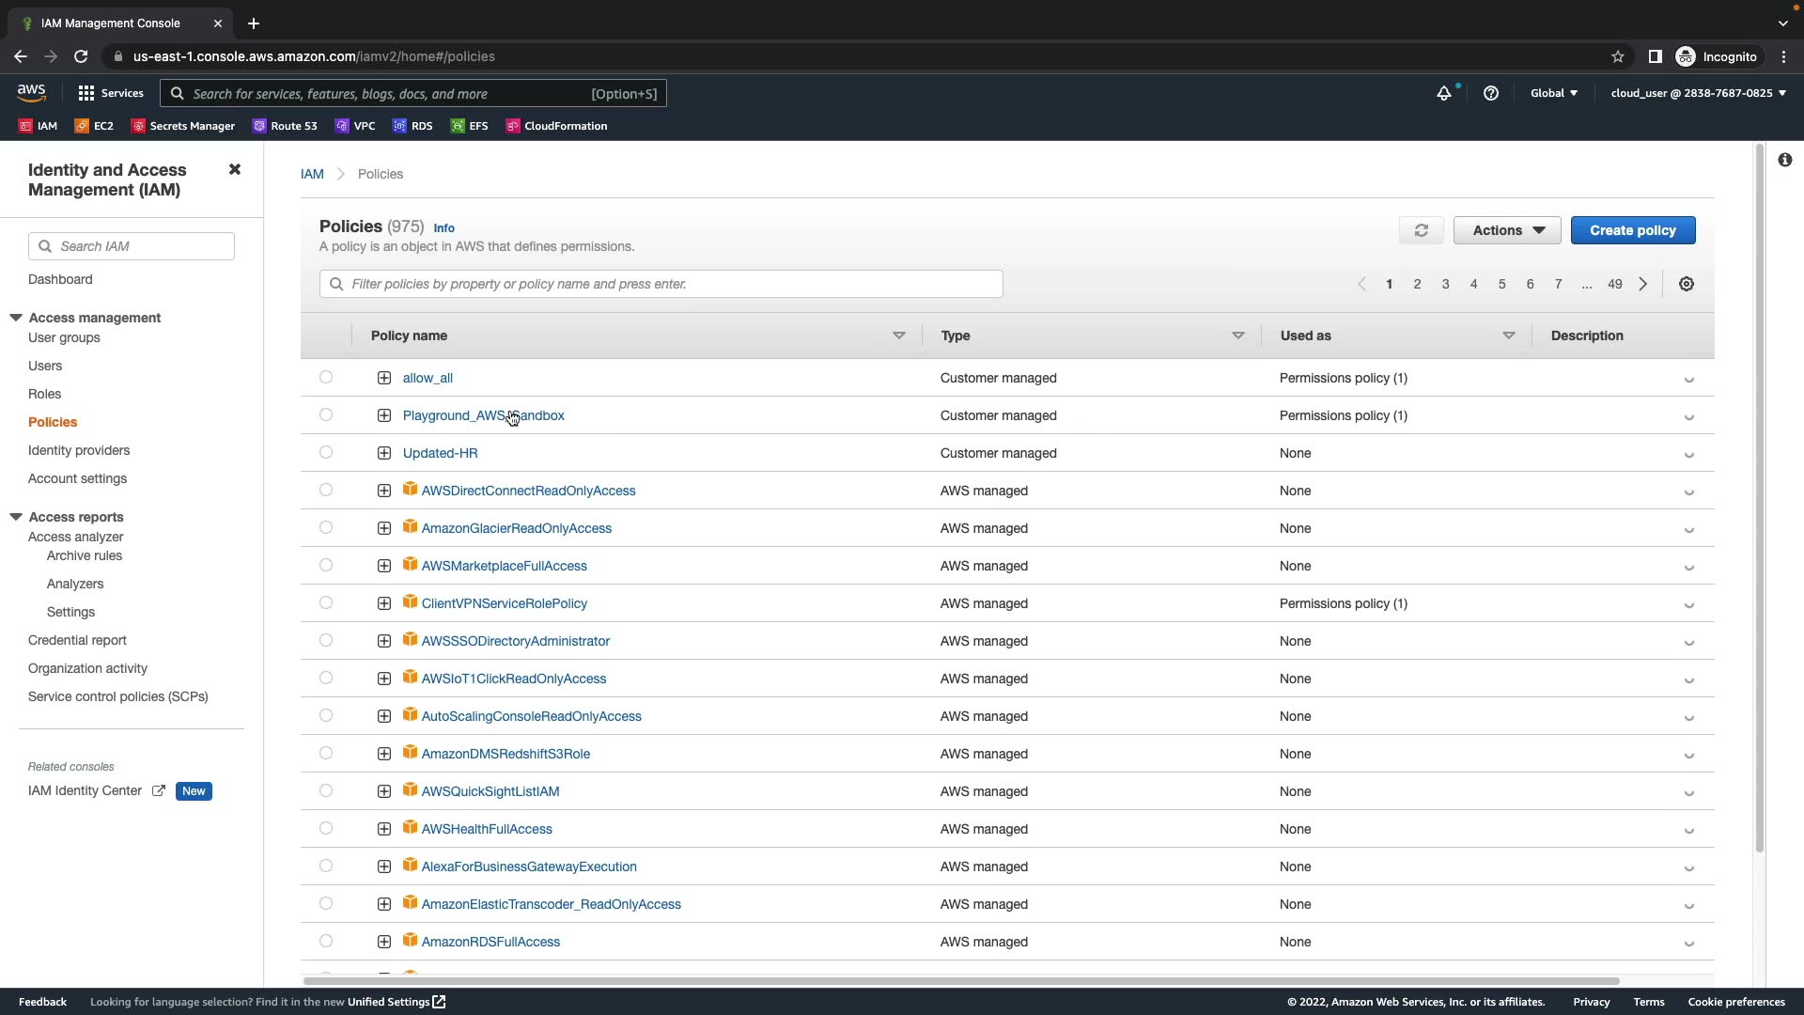Select the allow_all policy radio button

(x=326, y=377)
